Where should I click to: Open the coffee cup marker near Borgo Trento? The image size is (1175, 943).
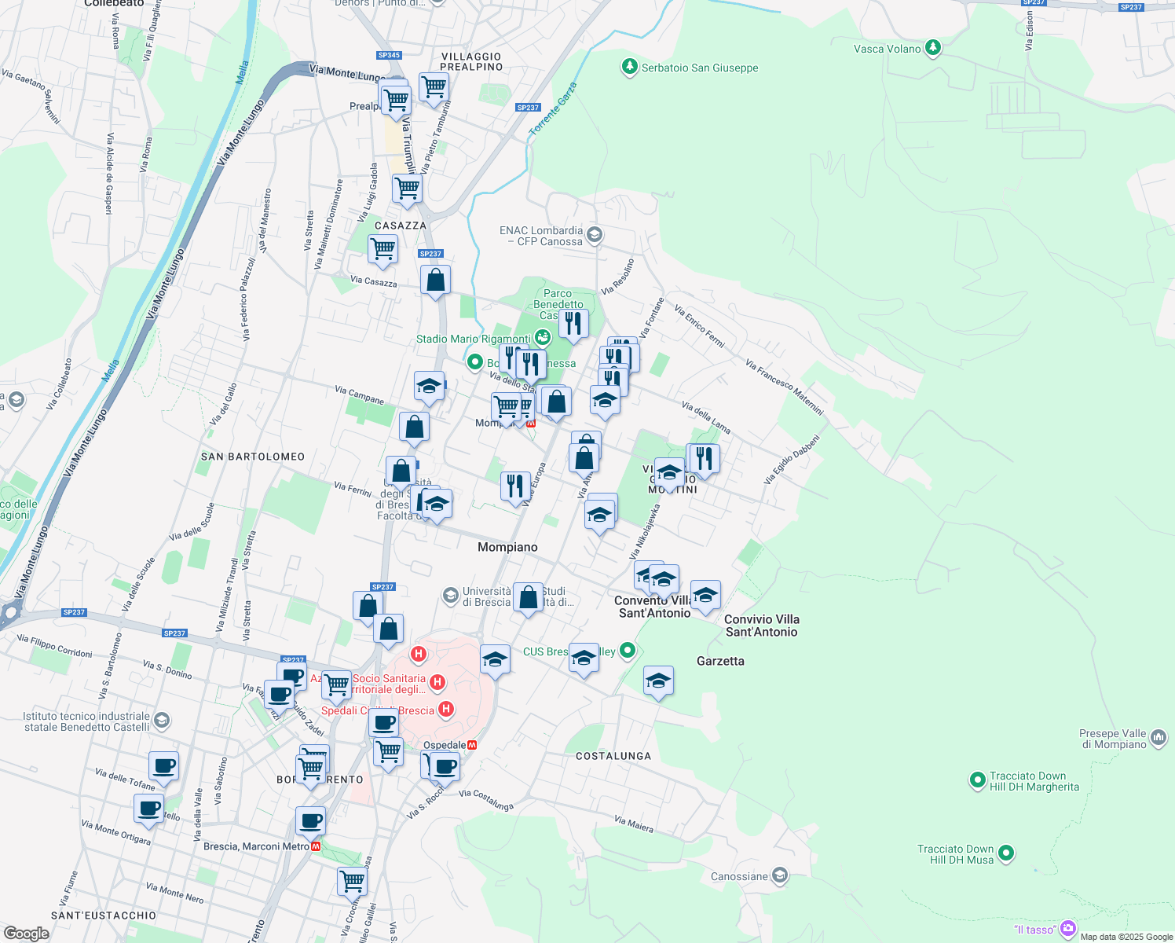point(312,820)
